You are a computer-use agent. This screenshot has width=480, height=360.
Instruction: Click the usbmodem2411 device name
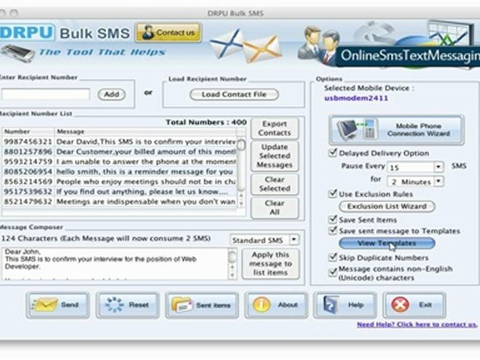point(356,98)
